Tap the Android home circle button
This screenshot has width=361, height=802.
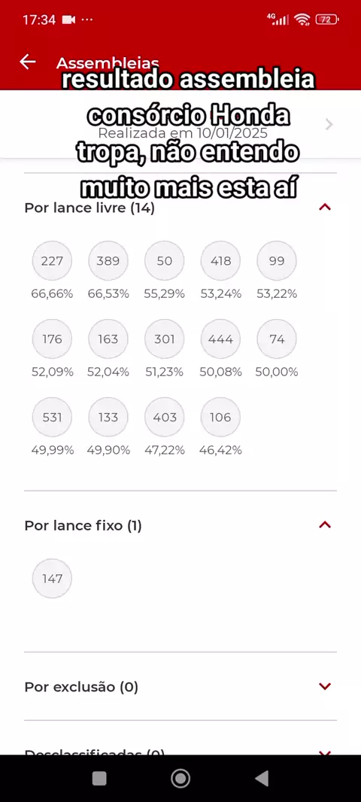pyautogui.click(x=180, y=779)
